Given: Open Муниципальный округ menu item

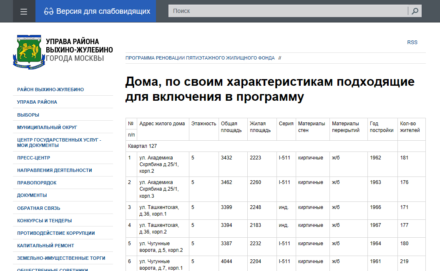Looking at the screenshot, I should [x=47, y=127].
